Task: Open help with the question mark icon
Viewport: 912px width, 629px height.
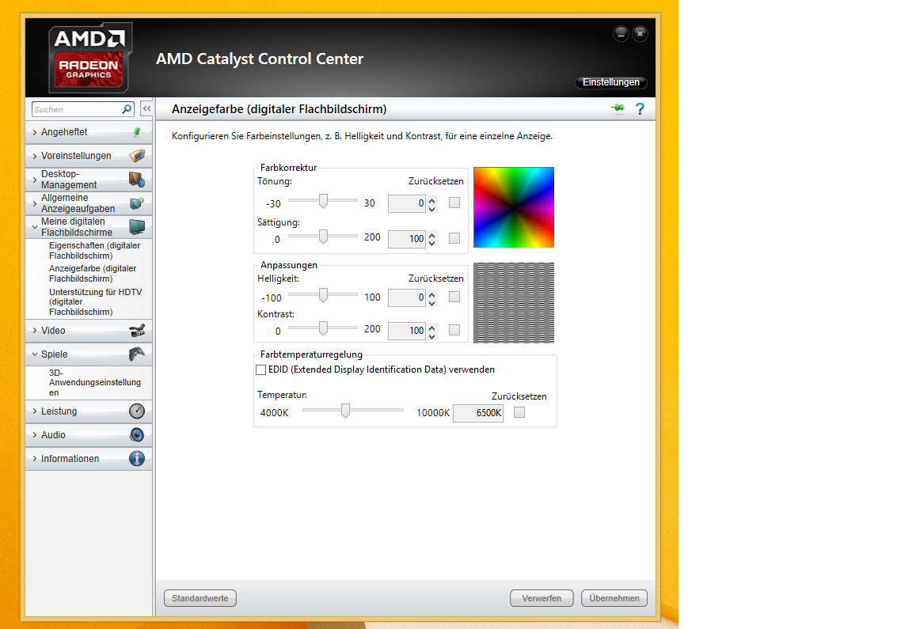Action: point(640,108)
